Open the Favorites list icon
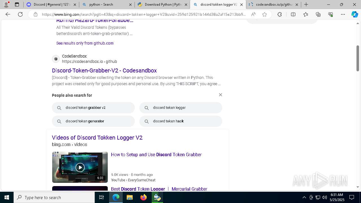Viewport: 361px width, 203px height. tap(306, 14)
